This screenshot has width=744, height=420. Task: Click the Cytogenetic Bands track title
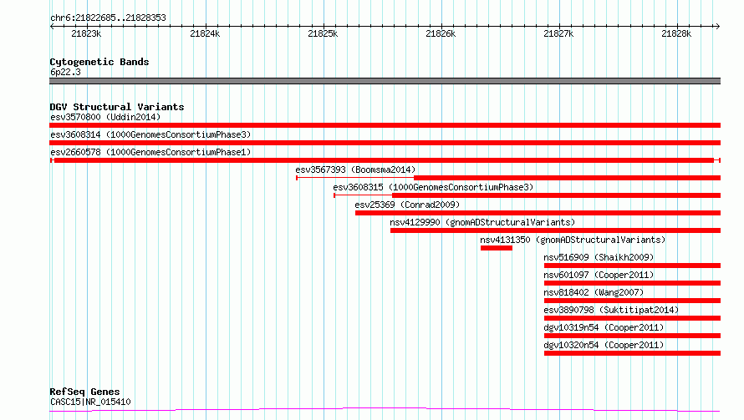[99, 62]
